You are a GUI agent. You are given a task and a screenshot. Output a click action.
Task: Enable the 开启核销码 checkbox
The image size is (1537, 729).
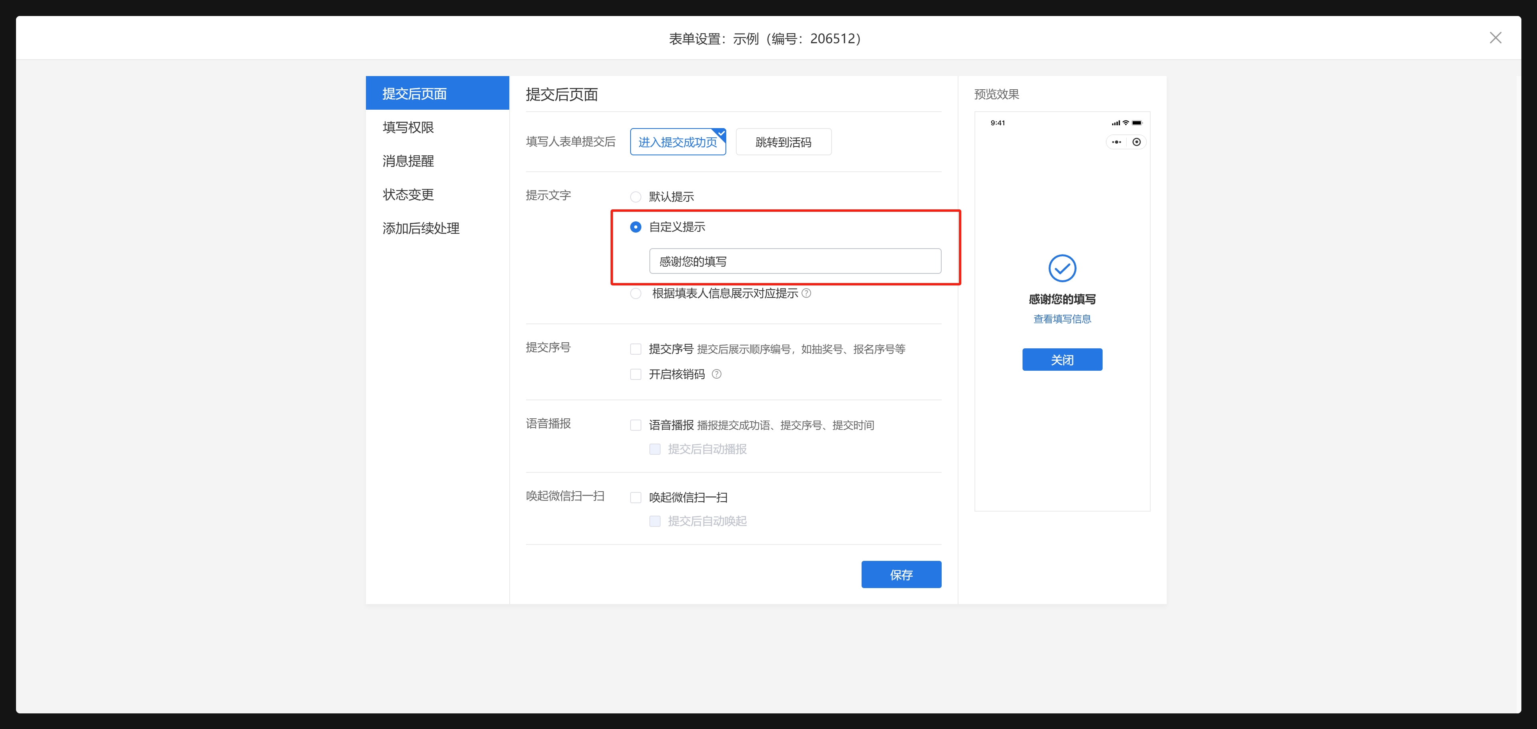[x=635, y=374]
